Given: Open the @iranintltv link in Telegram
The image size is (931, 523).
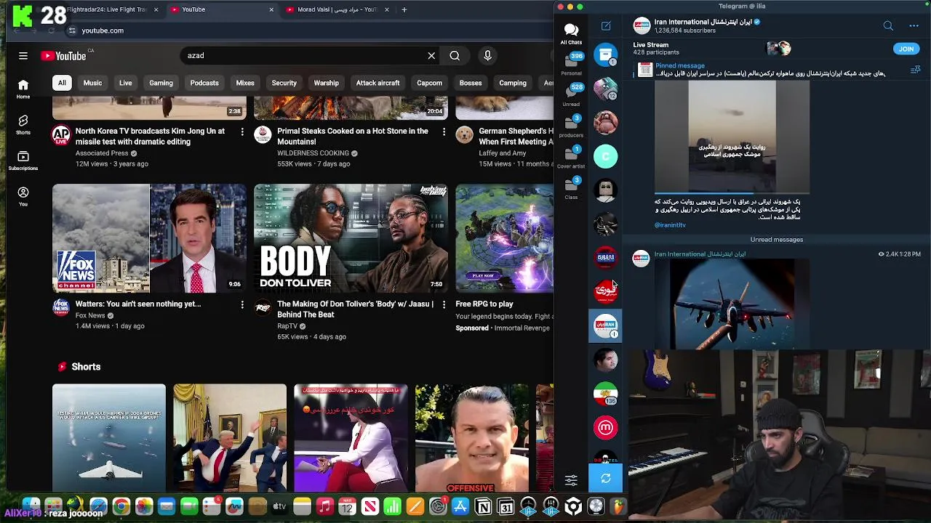Looking at the screenshot, I should click(670, 225).
